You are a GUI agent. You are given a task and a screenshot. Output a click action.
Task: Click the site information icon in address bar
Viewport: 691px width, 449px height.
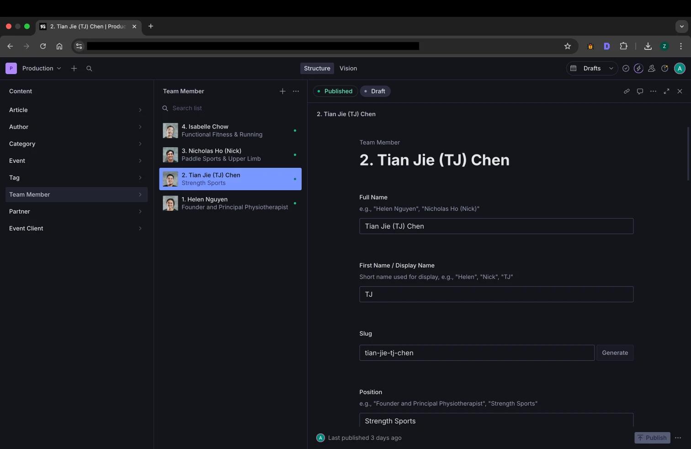(x=79, y=46)
